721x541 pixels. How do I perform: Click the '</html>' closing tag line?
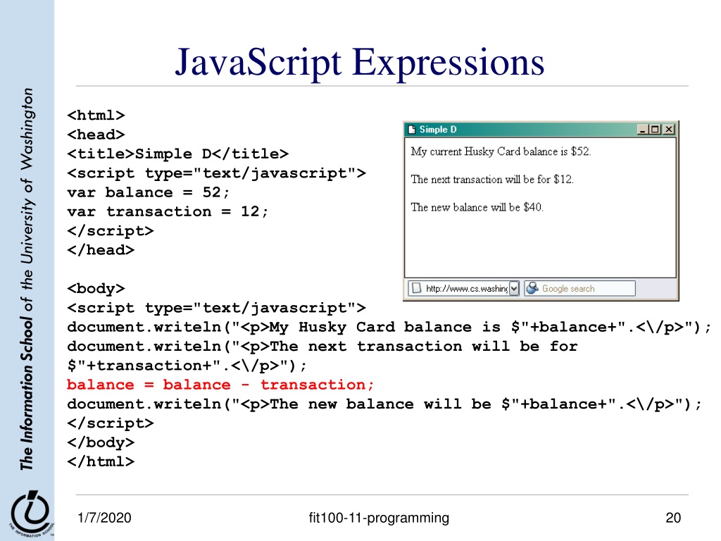[x=101, y=462]
